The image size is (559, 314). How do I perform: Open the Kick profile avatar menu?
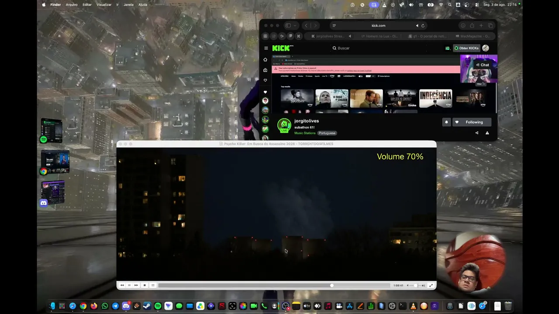click(x=486, y=48)
